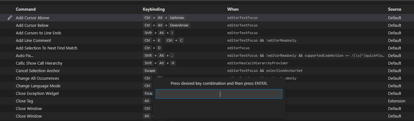
Task: Click the editorHasCallHierarchyProvider when condition
Action: click(258, 63)
